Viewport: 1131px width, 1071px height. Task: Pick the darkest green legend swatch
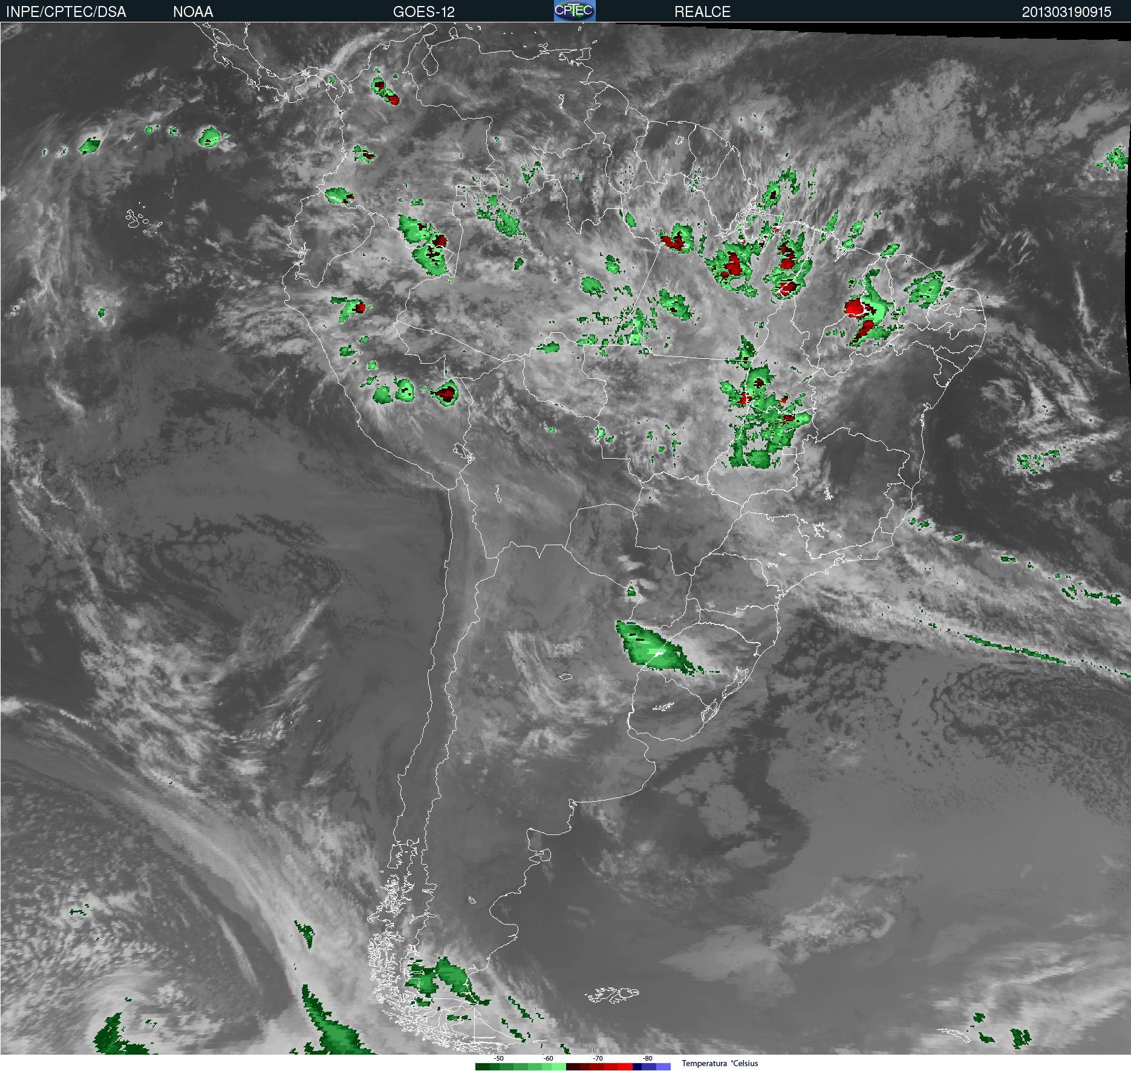click(x=483, y=1067)
